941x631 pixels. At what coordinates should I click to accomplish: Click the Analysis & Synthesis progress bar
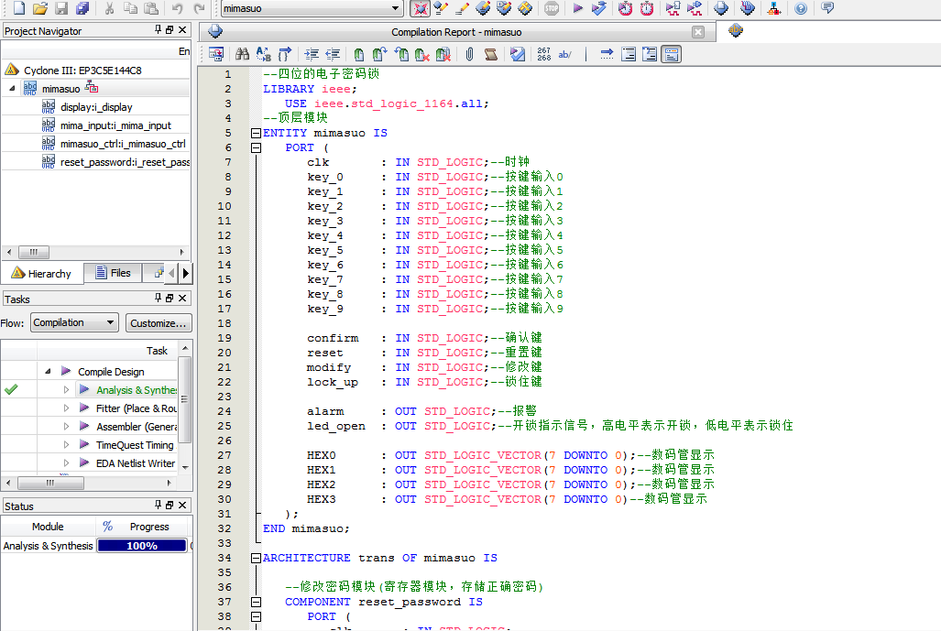pyautogui.click(x=141, y=546)
